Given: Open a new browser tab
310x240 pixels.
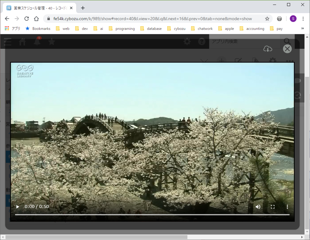Looking at the screenshot, I should pyautogui.click(x=83, y=8).
